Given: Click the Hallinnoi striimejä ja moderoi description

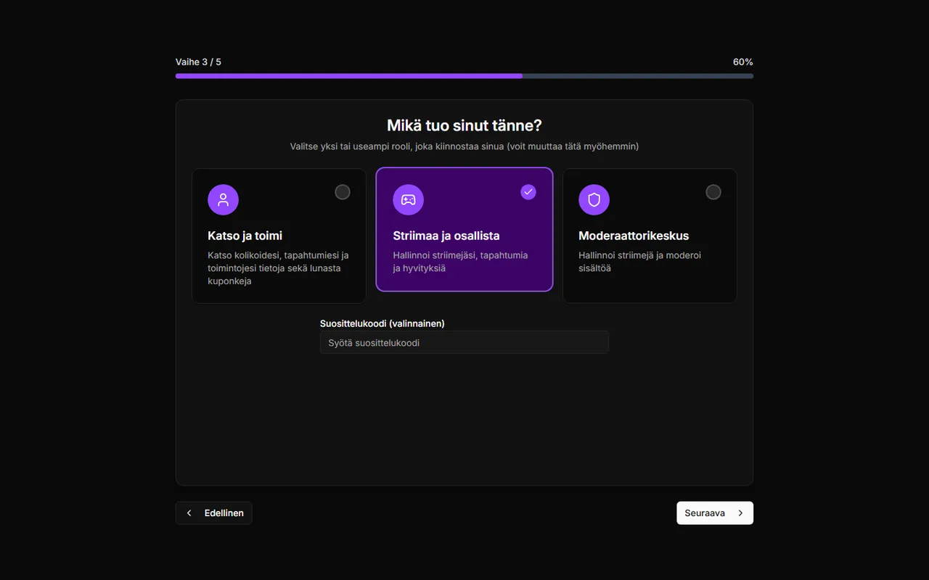Looking at the screenshot, I should [640, 262].
